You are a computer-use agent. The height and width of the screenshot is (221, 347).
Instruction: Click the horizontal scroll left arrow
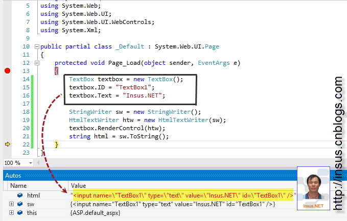point(38,163)
